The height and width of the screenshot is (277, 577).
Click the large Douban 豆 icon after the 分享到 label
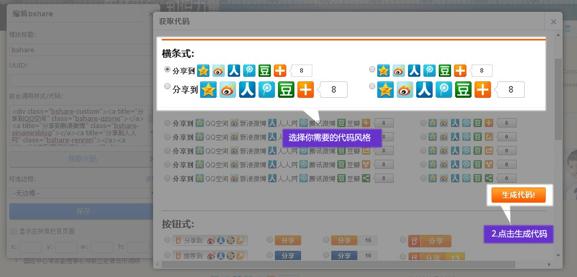[286, 90]
